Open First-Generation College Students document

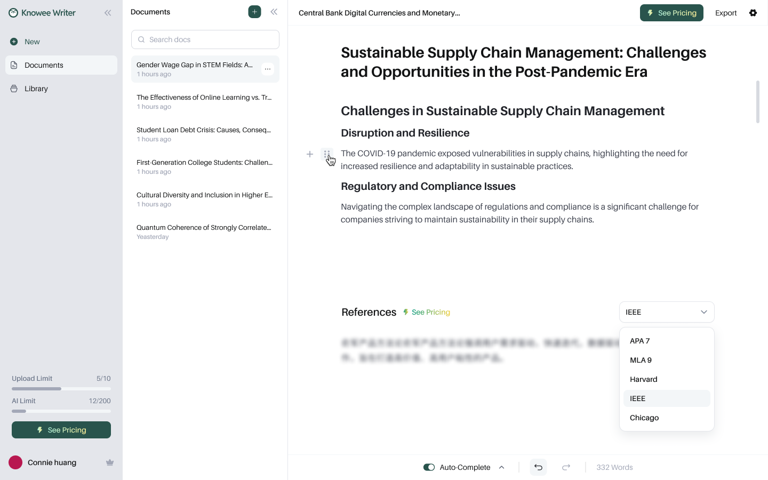(x=205, y=167)
